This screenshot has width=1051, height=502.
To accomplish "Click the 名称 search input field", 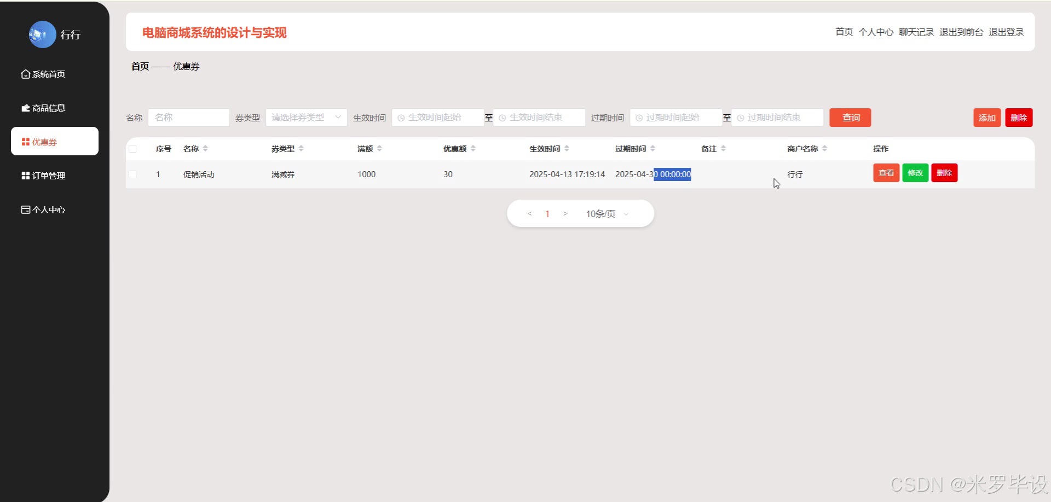I will [189, 118].
